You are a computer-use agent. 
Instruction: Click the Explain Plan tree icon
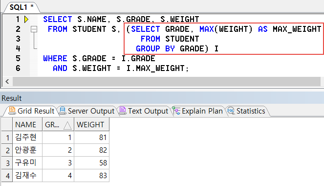tap(176, 111)
